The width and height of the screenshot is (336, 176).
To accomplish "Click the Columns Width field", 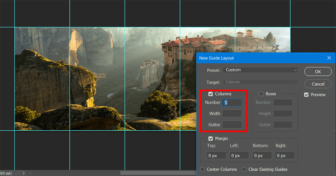I will point(232,114).
